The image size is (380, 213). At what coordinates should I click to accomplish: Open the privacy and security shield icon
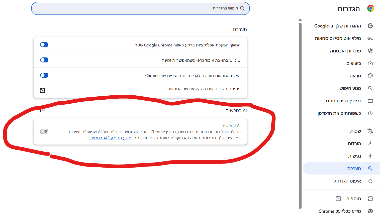pyautogui.click(x=370, y=51)
